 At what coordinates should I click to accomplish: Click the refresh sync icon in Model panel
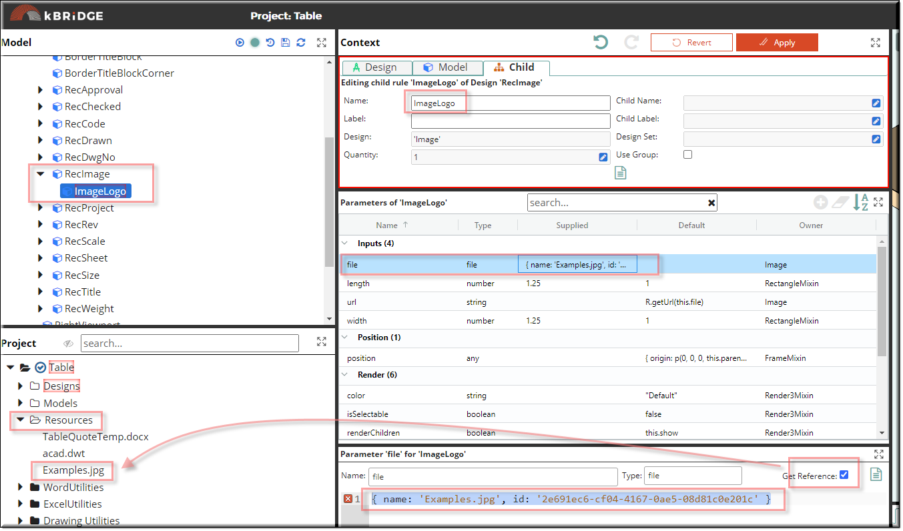(x=301, y=43)
